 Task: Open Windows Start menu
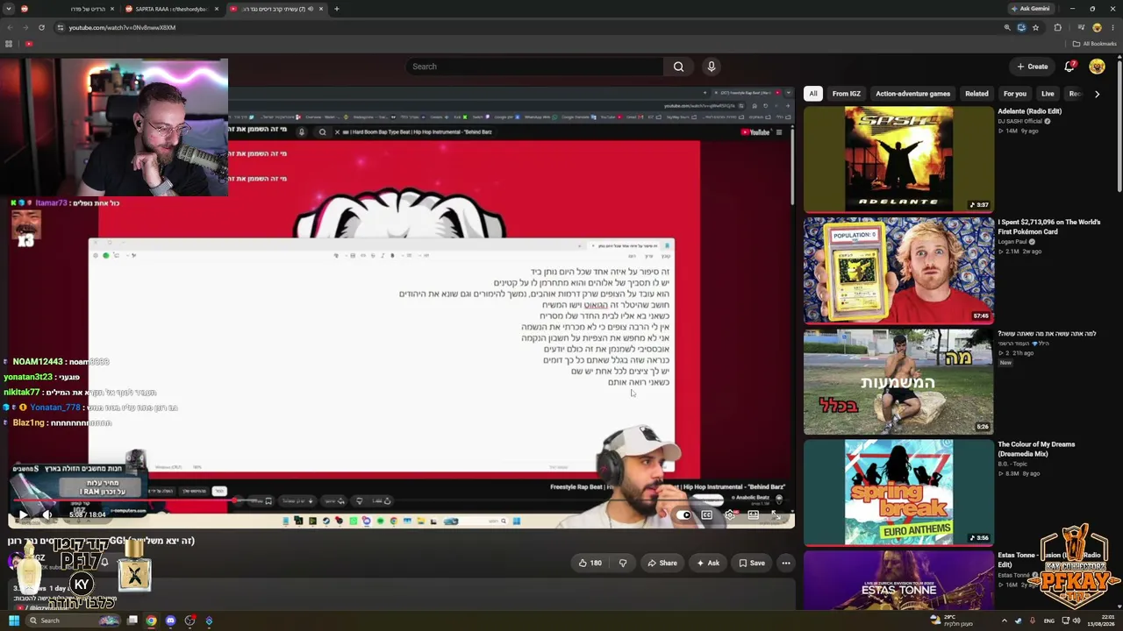[x=13, y=620]
